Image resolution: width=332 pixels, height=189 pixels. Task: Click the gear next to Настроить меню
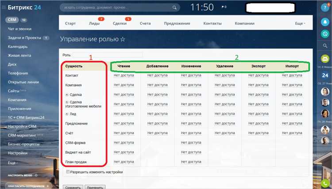coord(36,175)
